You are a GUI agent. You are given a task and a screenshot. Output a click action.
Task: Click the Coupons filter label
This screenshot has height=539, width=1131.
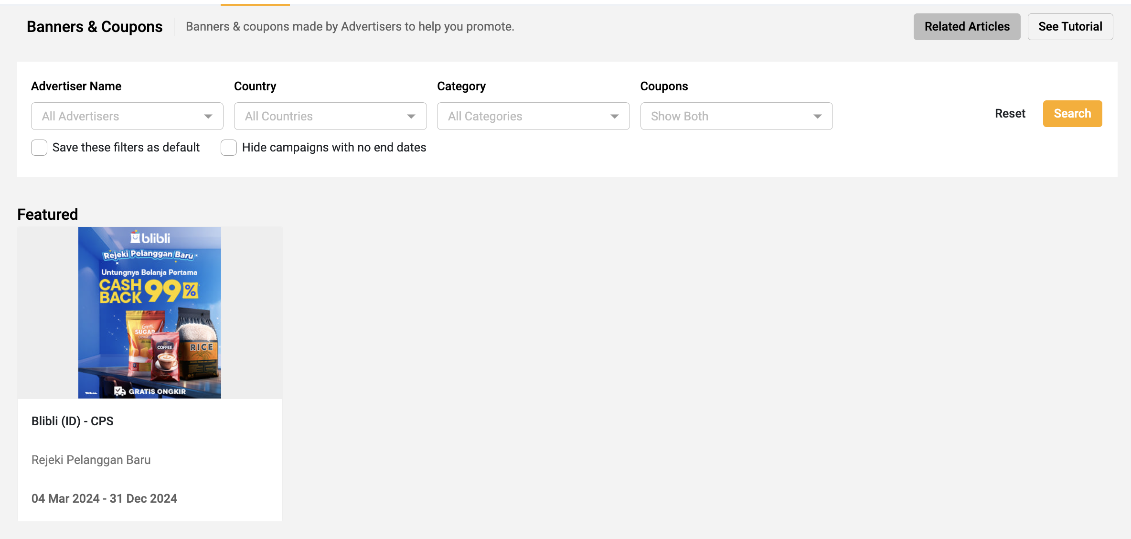[x=664, y=86]
